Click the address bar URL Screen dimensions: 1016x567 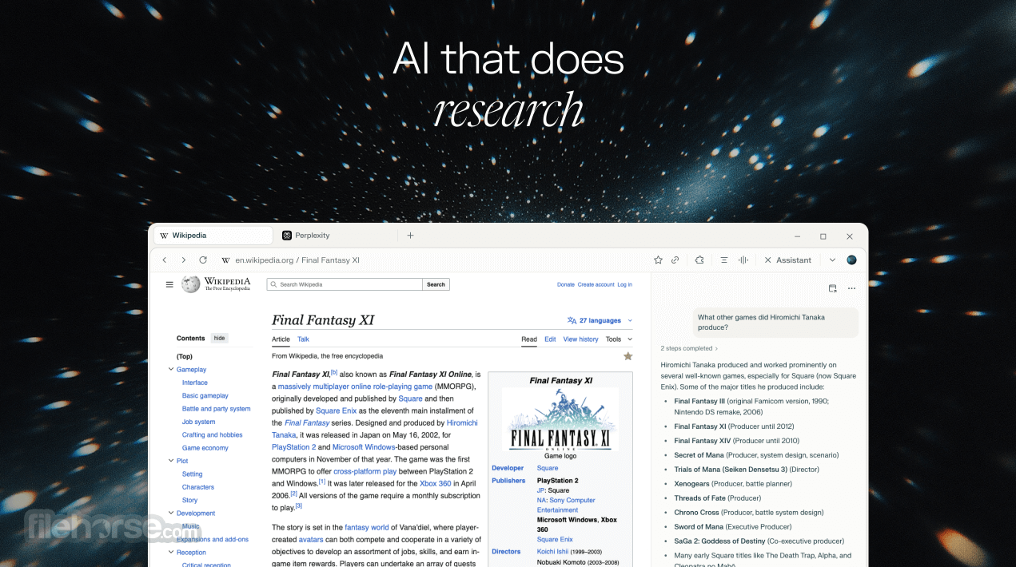(x=297, y=260)
